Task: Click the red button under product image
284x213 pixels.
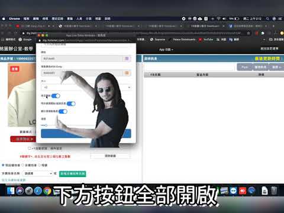Action: [x=23, y=139]
